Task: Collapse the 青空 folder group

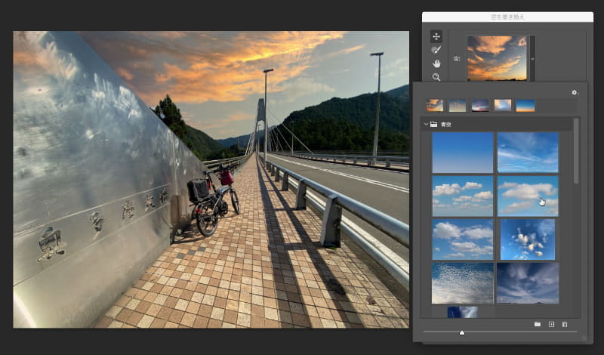Action: pos(426,124)
